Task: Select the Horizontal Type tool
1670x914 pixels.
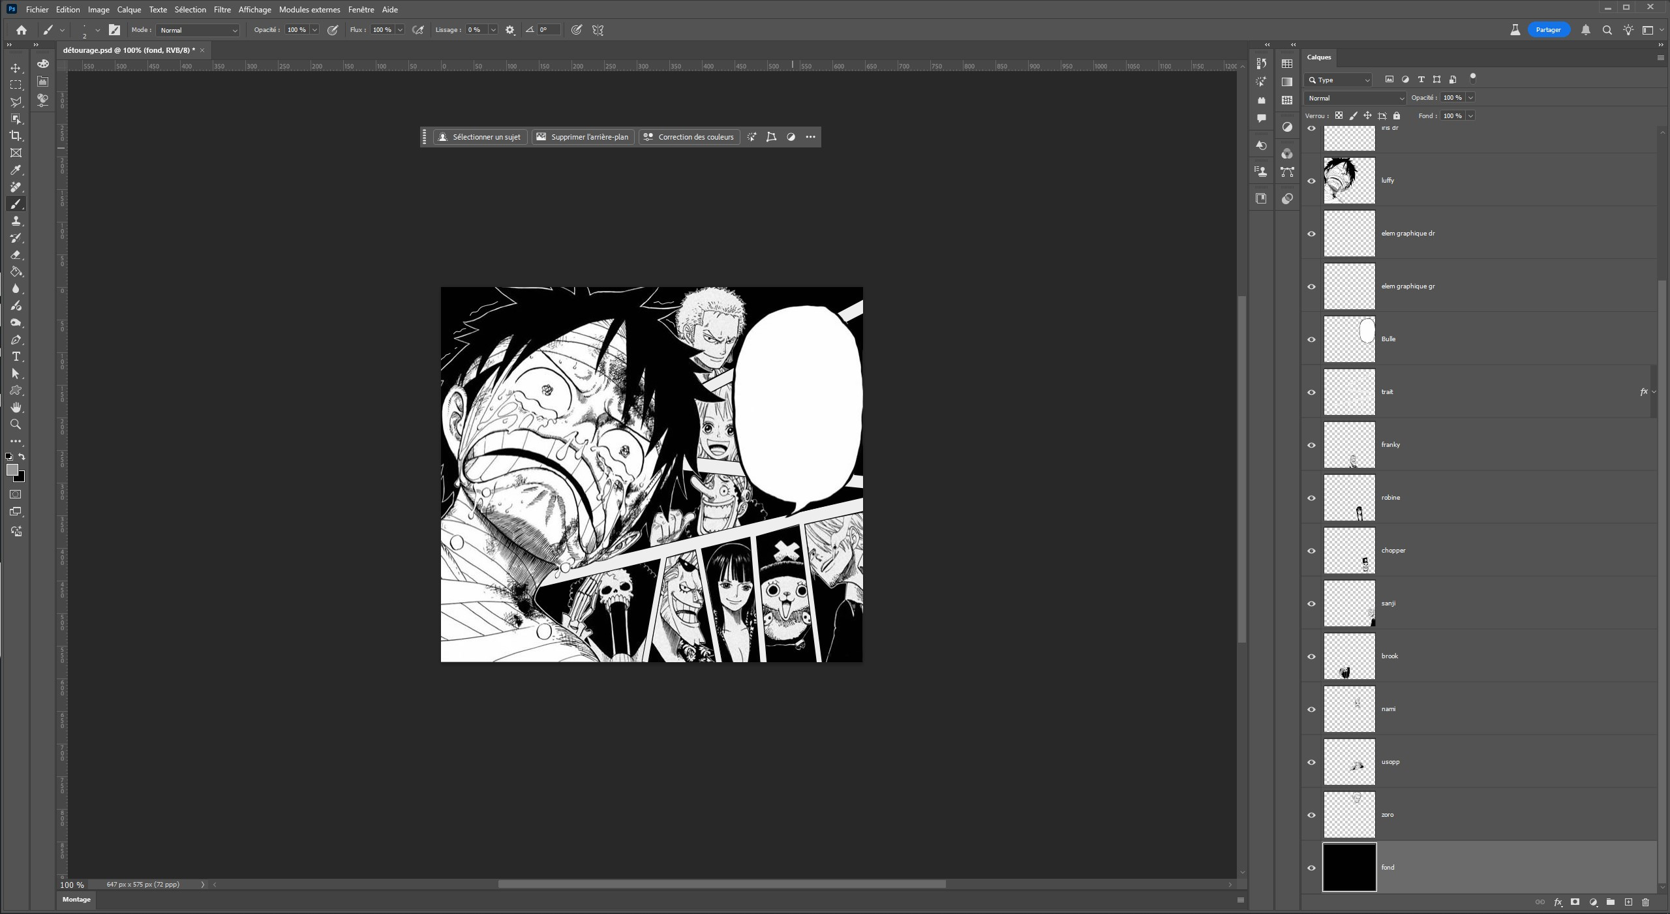Action: (x=16, y=357)
